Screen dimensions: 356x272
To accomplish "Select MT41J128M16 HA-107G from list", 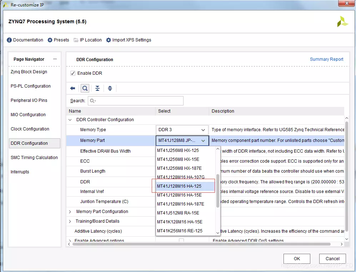I will (185, 177).
